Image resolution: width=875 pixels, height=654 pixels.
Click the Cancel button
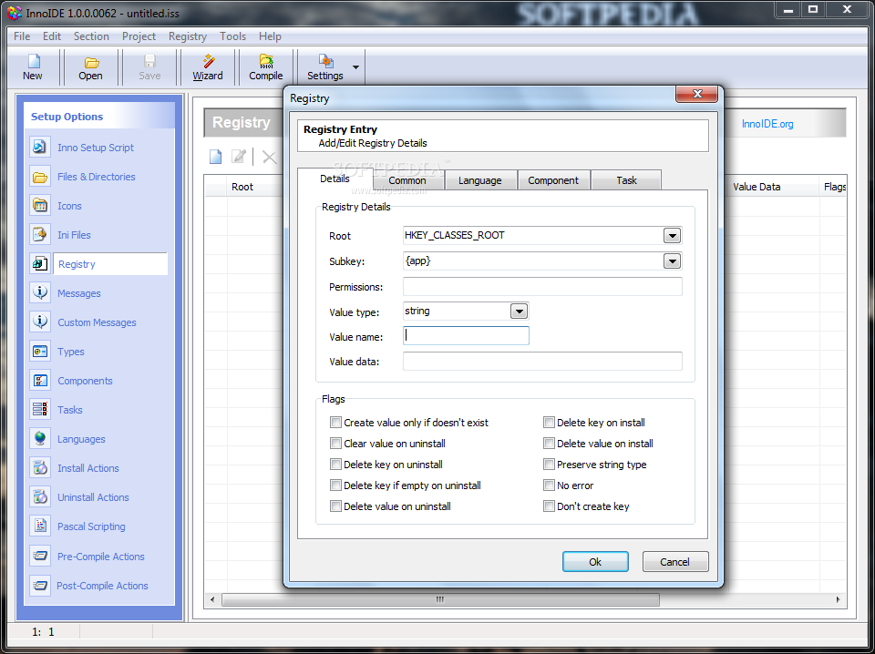675,561
